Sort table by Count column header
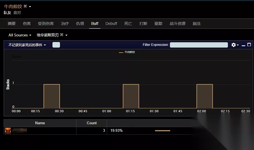 [92, 123]
